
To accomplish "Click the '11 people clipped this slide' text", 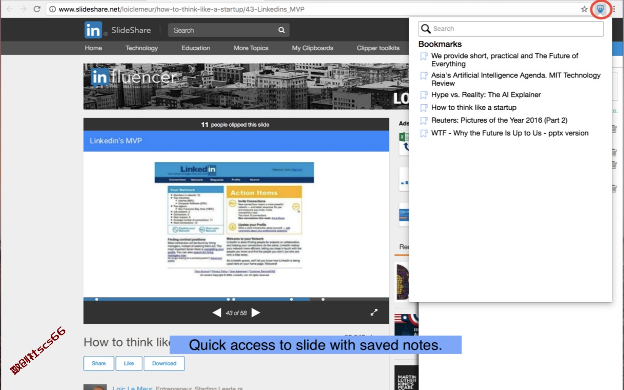I will pos(235,125).
